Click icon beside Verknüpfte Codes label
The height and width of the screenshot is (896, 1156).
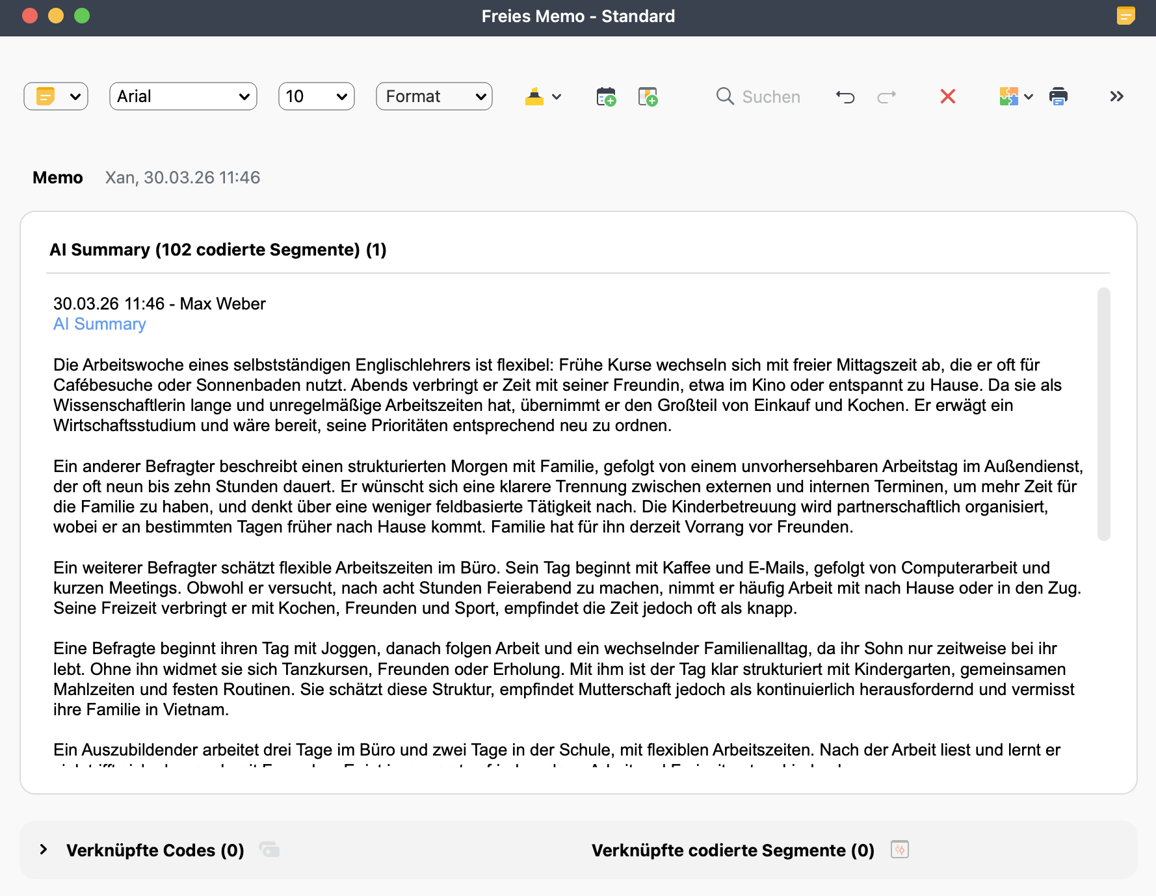click(x=269, y=849)
